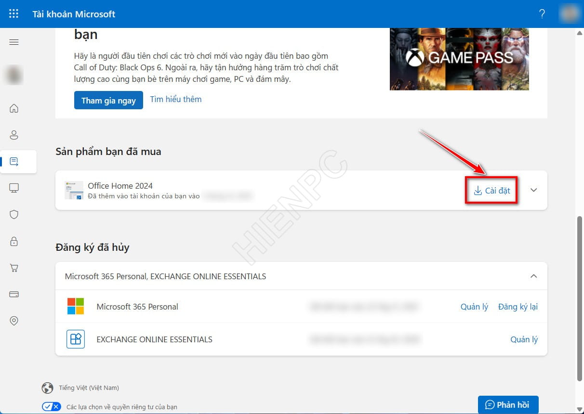Open the blurred profile picture in sidebar
This screenshot has width=584, height=414.
14,76
